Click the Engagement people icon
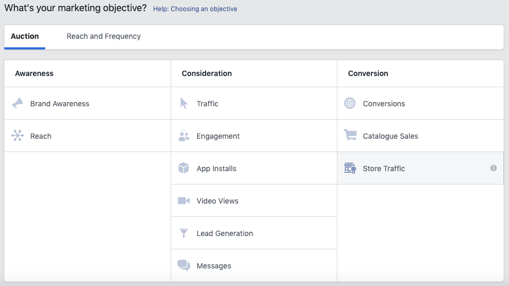The width and height of the screenshot is (509, 286). 184,136
